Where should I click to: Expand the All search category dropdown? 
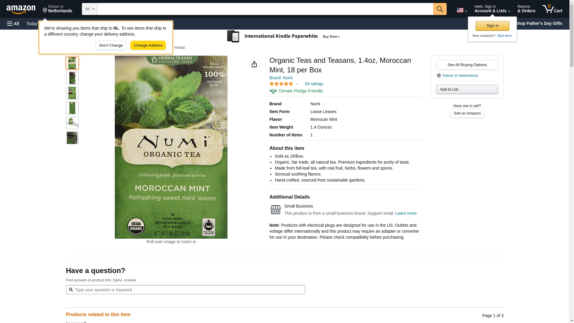[x=89, y=9]
